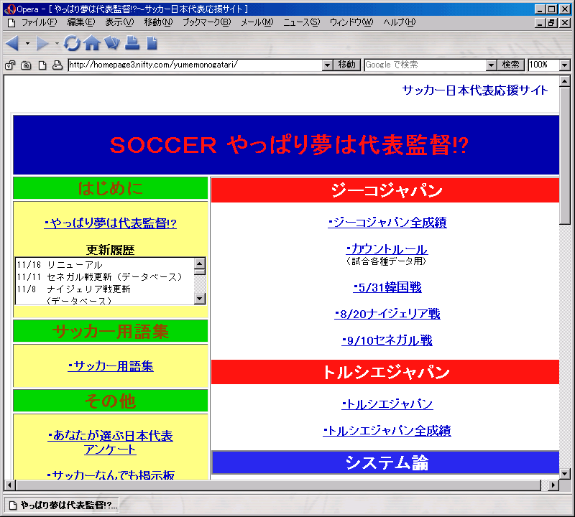Viewport: 575px width, 517px height.
Task: Click the Google で検索 search field
Action: [x=425, y=65]
